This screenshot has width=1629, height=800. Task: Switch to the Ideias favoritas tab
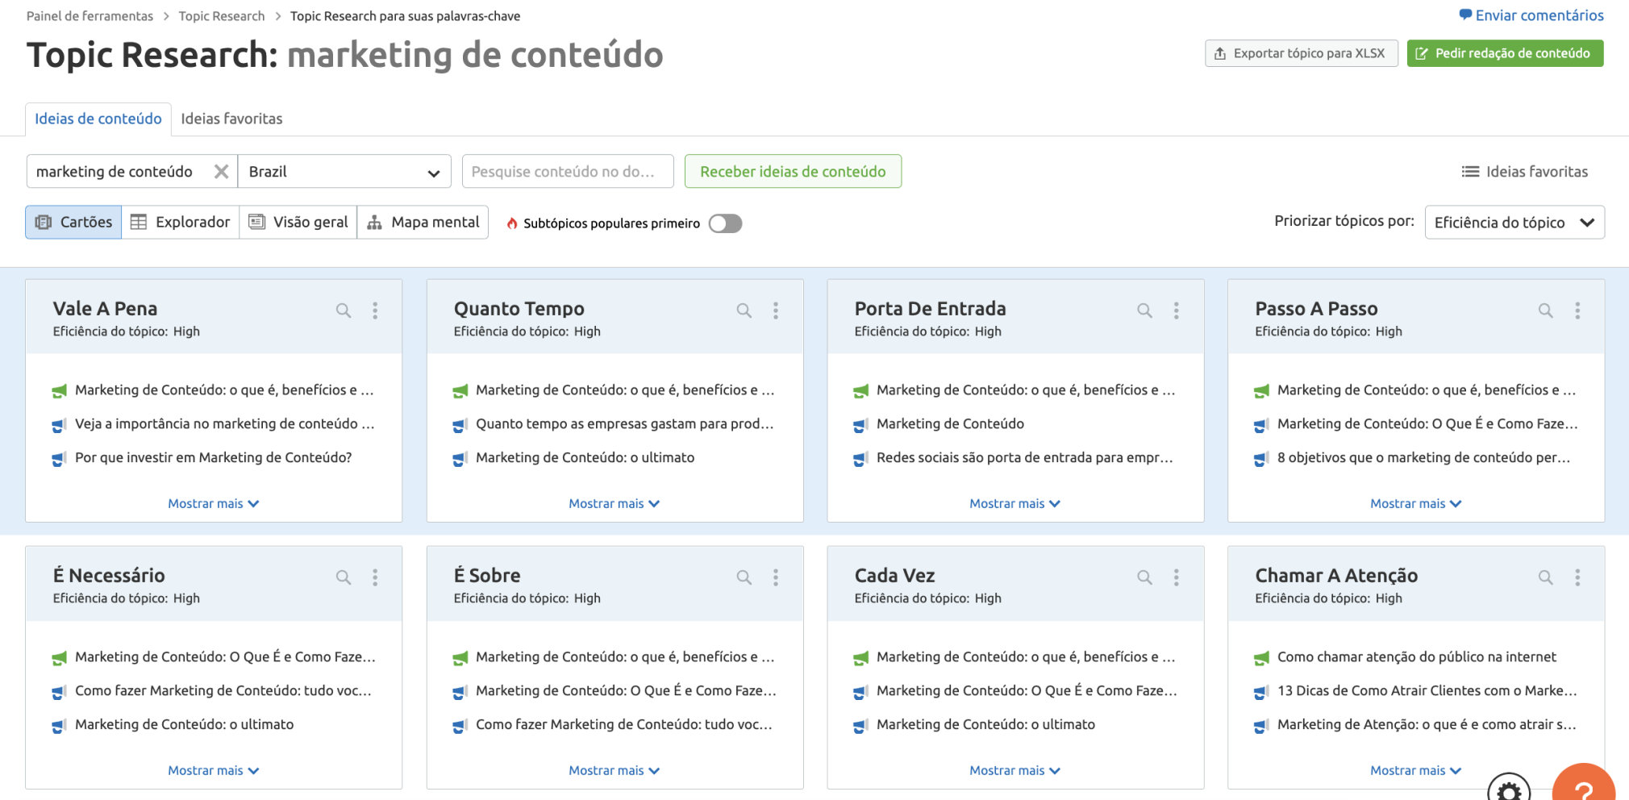point(231,119)
